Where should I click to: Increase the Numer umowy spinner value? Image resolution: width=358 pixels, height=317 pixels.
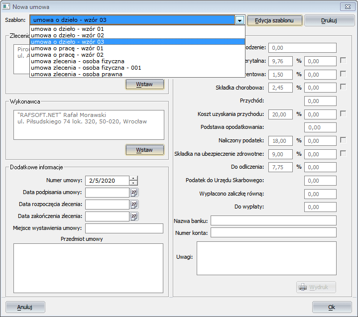coord(133,178)
